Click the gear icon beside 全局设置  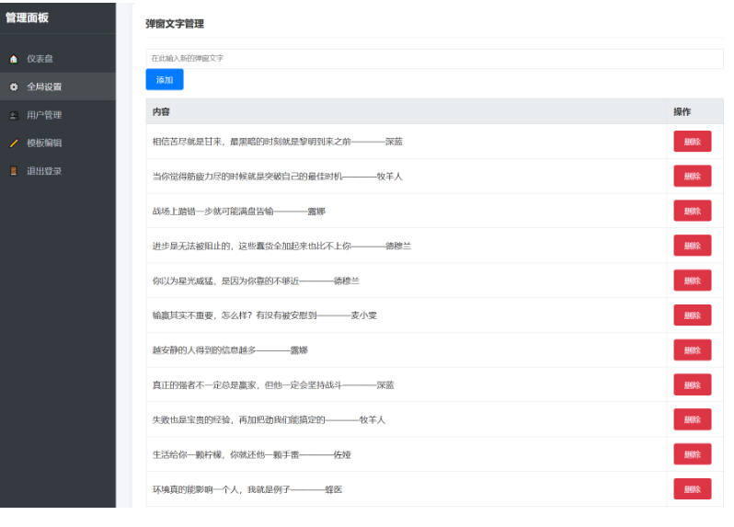click(14, 86)
